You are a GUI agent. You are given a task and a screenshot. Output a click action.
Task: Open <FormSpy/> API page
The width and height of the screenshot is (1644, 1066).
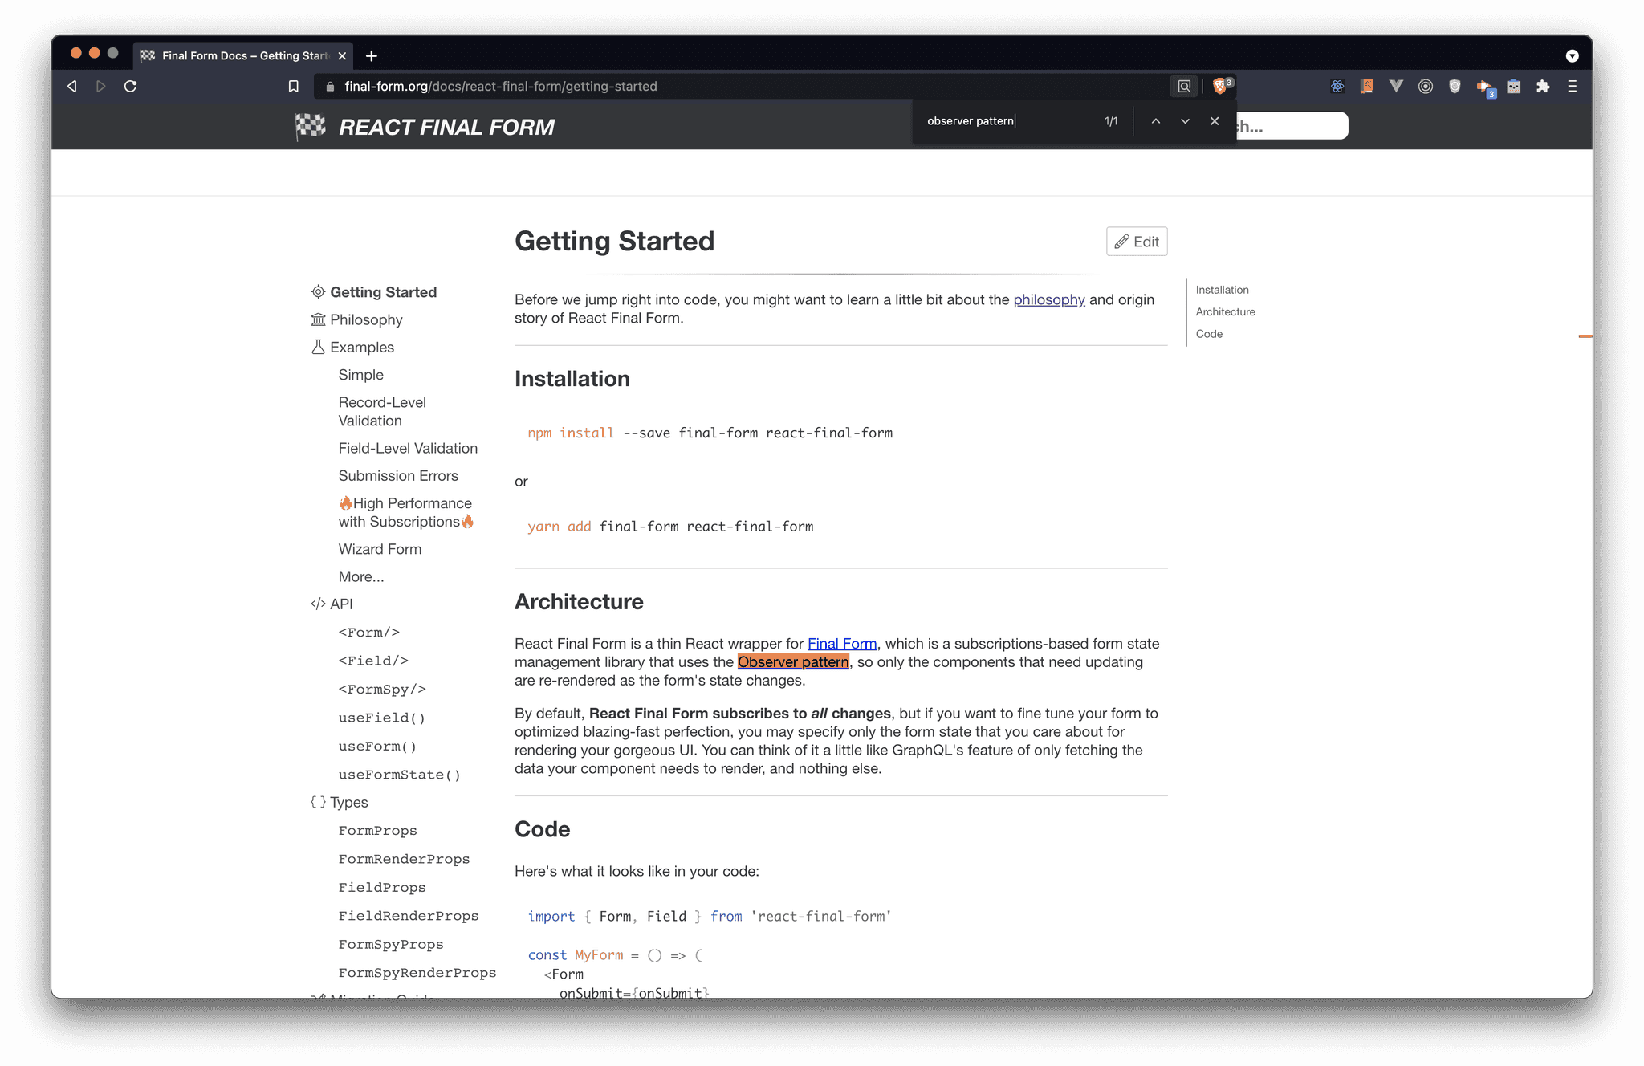pos(382,690)
